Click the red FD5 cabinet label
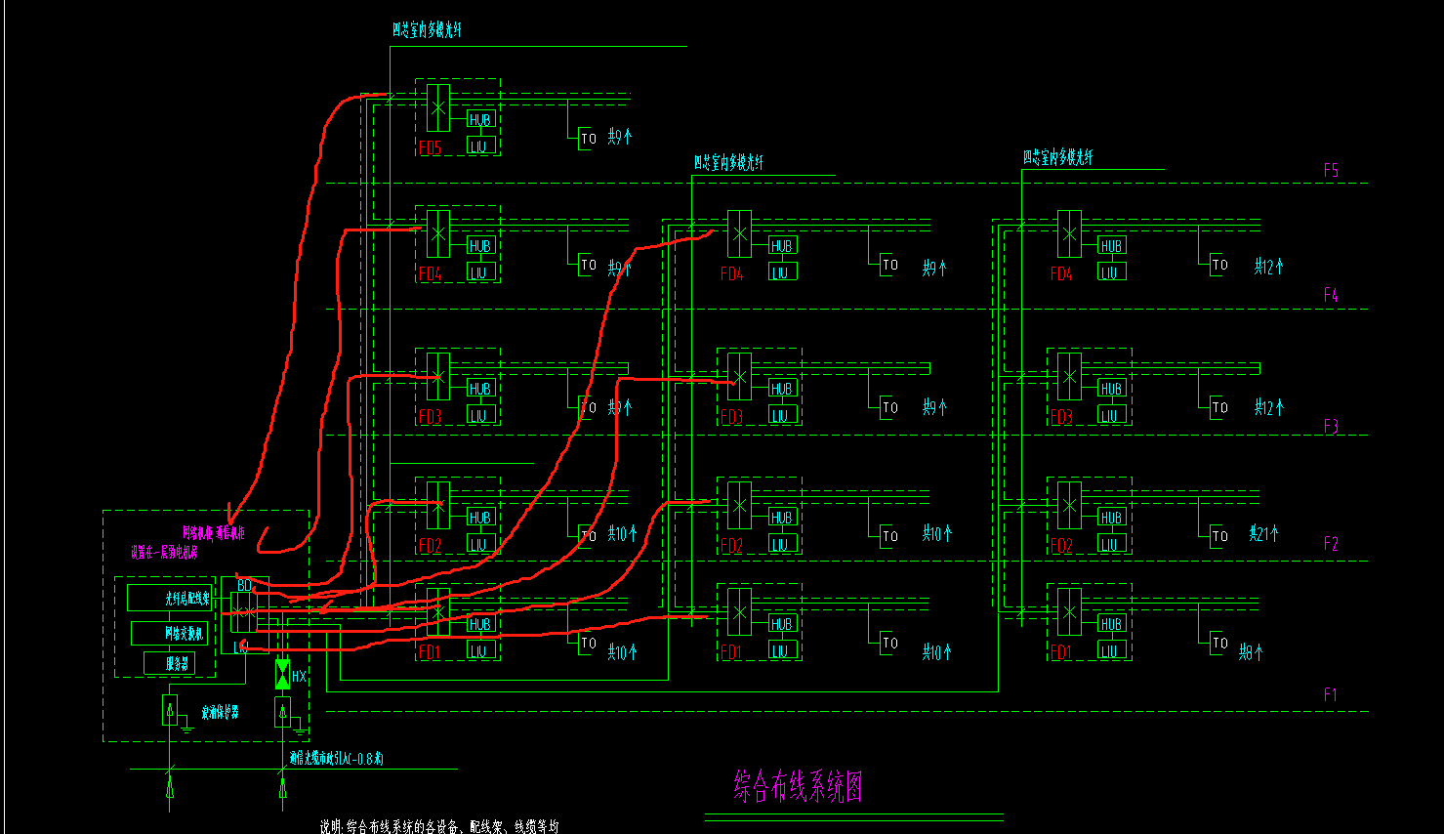 pyautogui.click(x=431, y=148)
